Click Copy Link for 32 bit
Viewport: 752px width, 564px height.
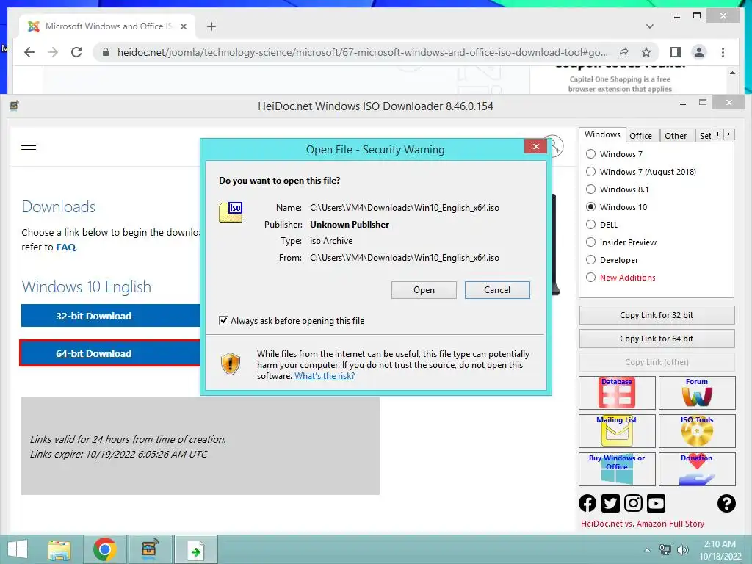657,315
